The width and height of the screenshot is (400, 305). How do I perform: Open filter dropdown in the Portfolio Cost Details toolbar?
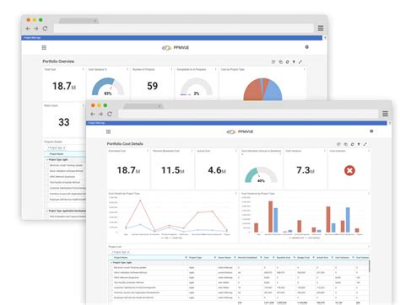(359, 144)
